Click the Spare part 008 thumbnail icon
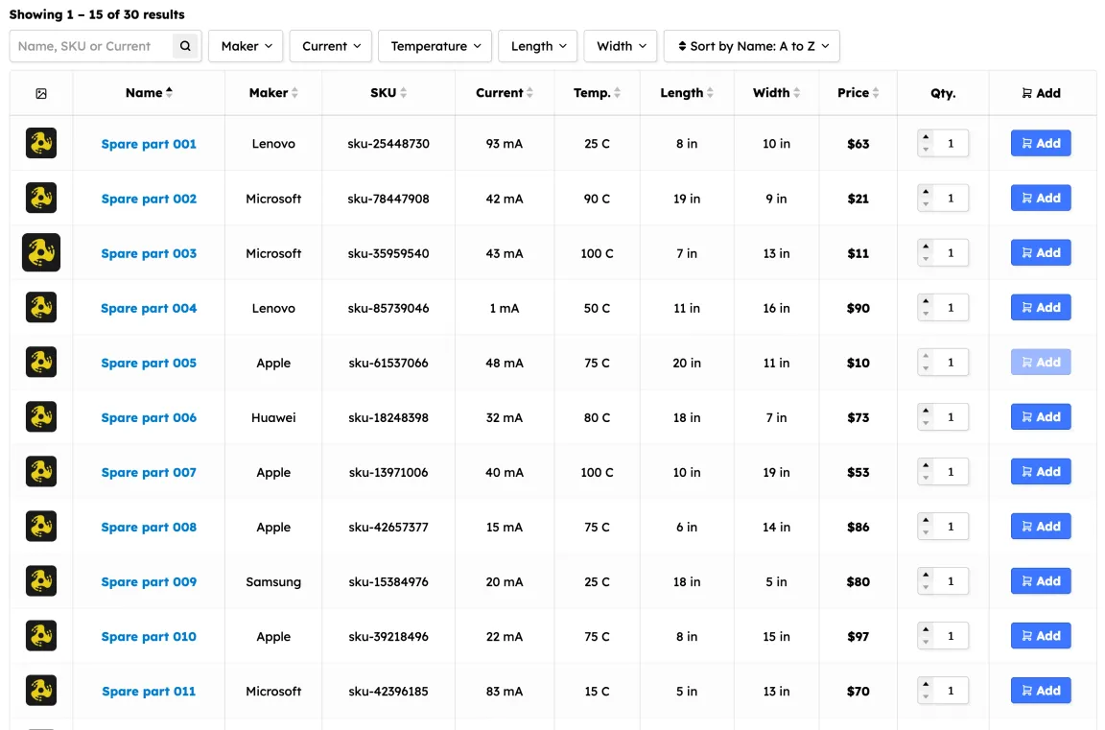 (41, 527)
